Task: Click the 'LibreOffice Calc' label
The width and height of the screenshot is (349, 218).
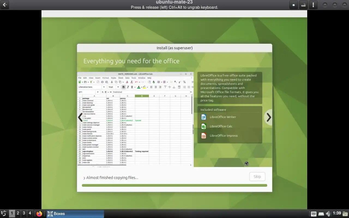Action: (x=221, y=126)
